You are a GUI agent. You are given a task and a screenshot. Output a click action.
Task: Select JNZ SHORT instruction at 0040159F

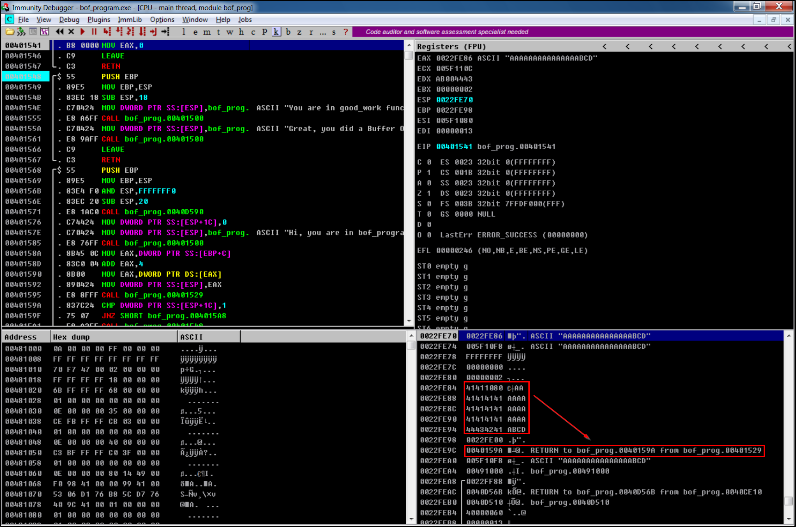coord(164,316)
